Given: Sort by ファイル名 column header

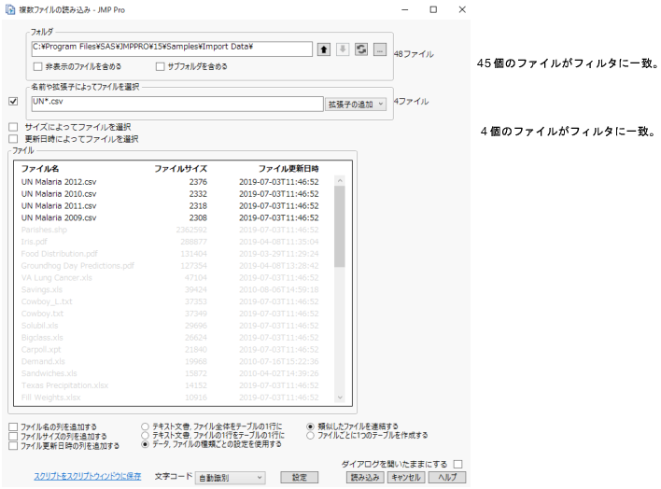Looking at the screenshot, I should [40, 169].
